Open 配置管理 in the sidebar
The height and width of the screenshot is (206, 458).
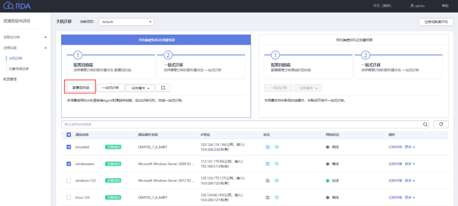click(10, 79)
